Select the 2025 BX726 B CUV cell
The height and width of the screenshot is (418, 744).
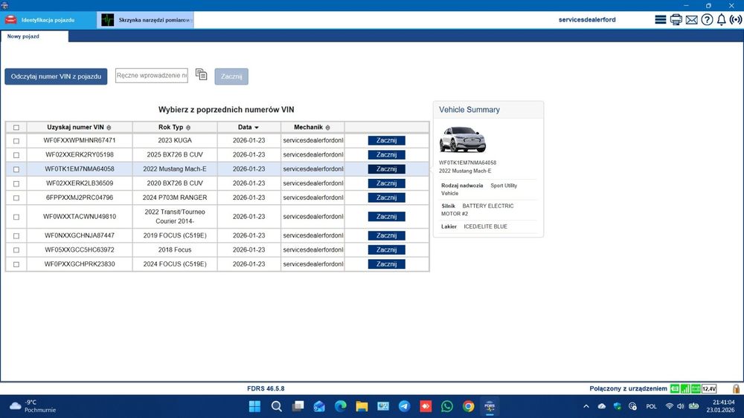pos(175,154)
